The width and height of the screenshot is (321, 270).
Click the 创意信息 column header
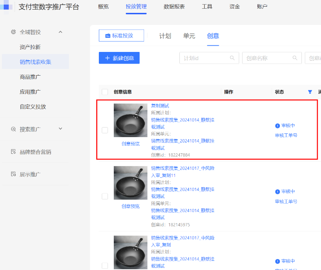(x=123, y=92)
